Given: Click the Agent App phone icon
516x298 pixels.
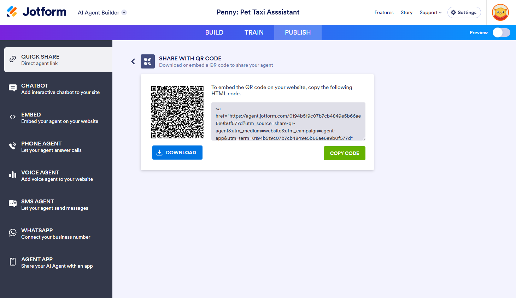Looking at the screenshot, I should coord(13,262).
